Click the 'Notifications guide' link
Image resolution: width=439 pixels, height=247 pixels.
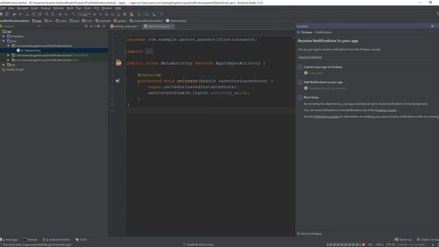[327, 117]
